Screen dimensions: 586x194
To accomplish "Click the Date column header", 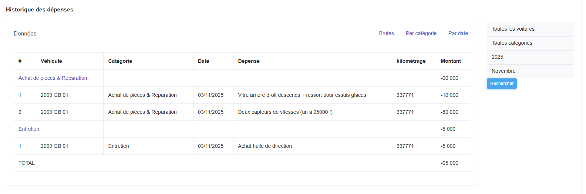I will click(203, 61).
